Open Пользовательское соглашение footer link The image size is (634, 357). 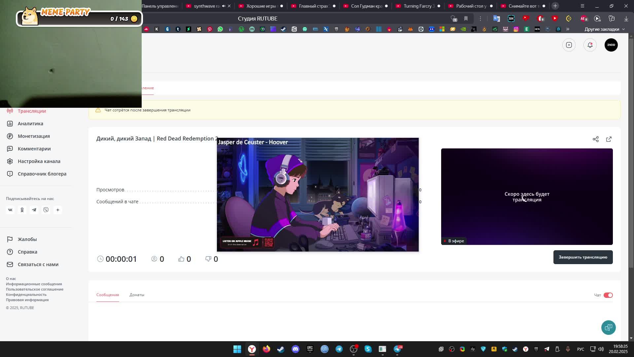tap(35, 289)
